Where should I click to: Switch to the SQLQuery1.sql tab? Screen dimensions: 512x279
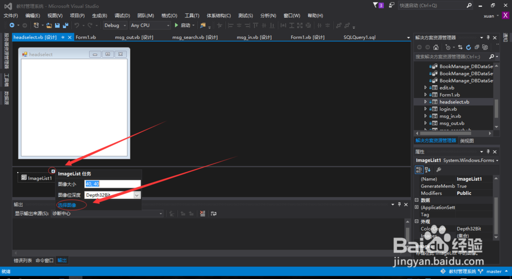(359, 37)
